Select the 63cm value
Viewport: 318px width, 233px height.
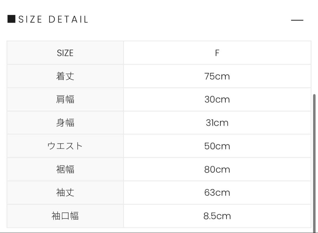click(217, 193)
